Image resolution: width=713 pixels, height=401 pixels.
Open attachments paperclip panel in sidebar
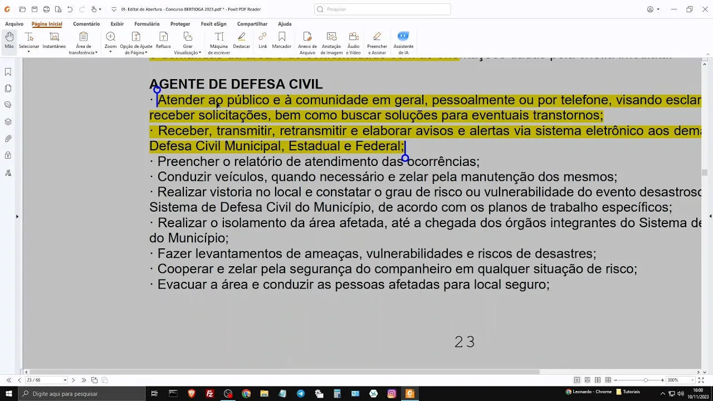(8, 139)
